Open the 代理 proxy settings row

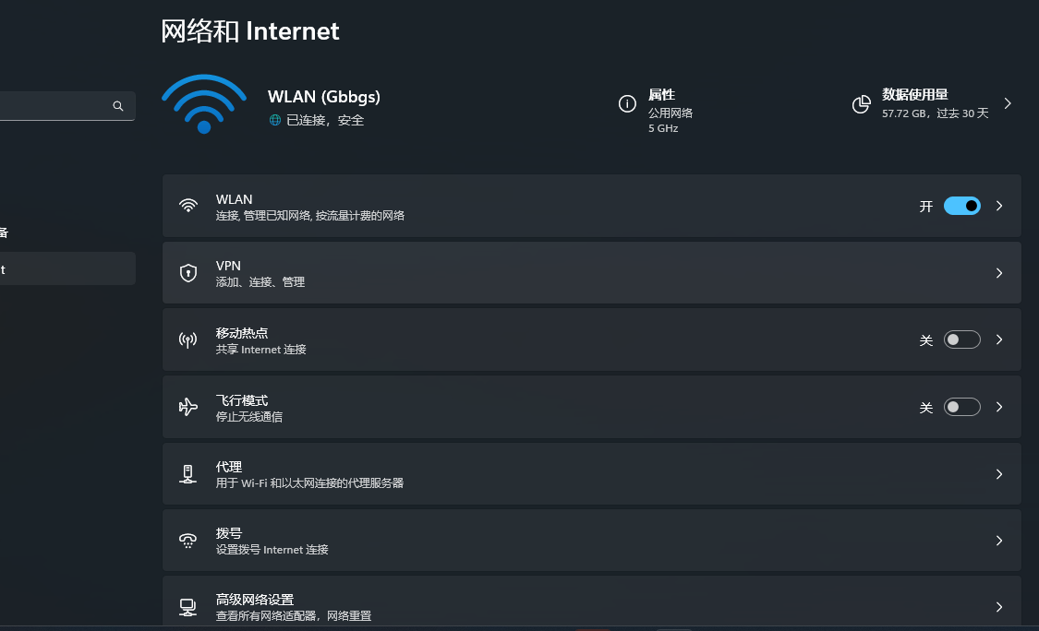tap(591, 474)
